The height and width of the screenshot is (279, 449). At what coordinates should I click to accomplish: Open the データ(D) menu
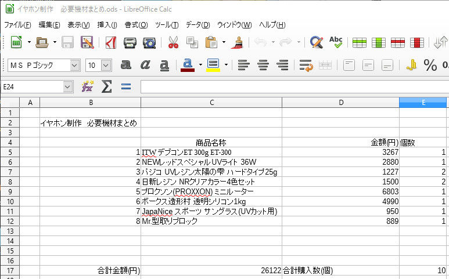pos(198,25)
